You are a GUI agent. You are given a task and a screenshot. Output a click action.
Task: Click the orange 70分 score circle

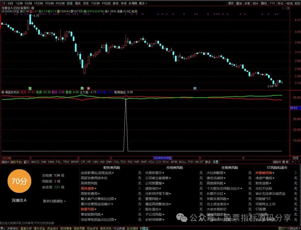[x=19, y=181]
